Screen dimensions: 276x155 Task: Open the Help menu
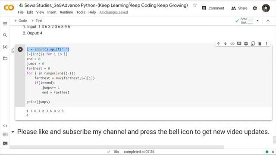pos(92,12)
